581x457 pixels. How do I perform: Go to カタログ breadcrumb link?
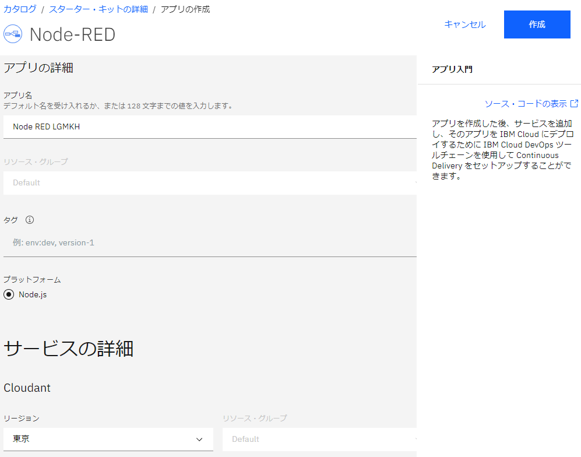coord(20,9)
